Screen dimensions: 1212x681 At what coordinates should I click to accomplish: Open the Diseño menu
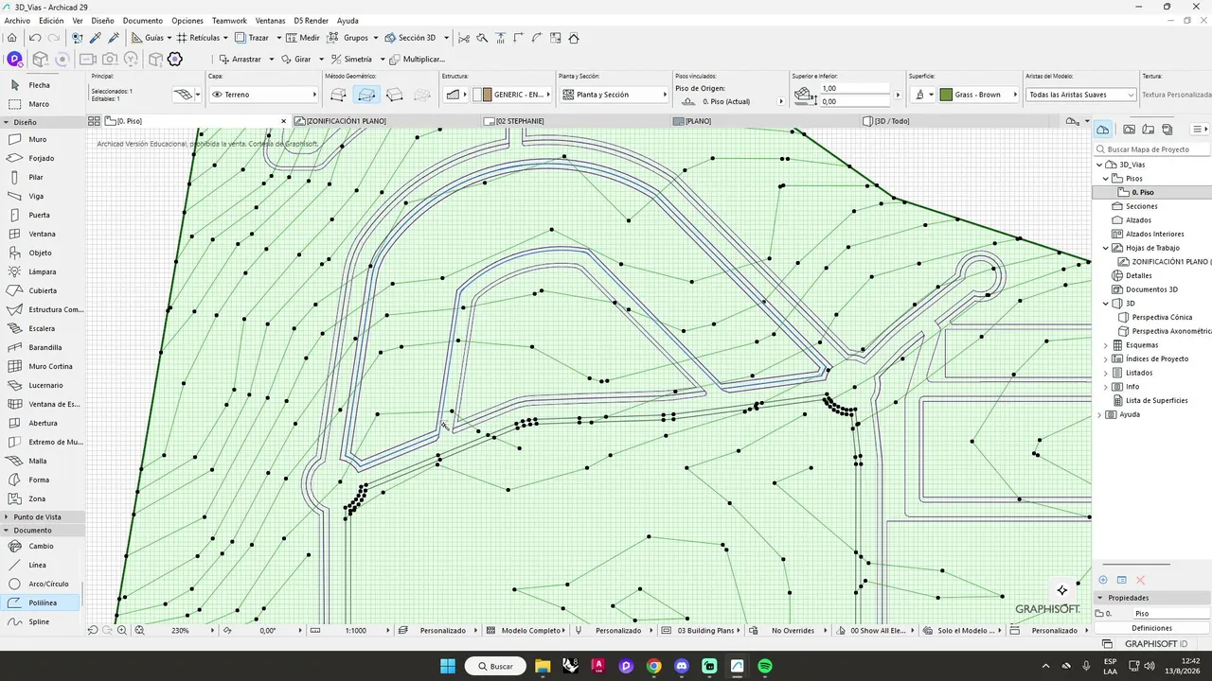pyautogui.click(x=102, y=20)
